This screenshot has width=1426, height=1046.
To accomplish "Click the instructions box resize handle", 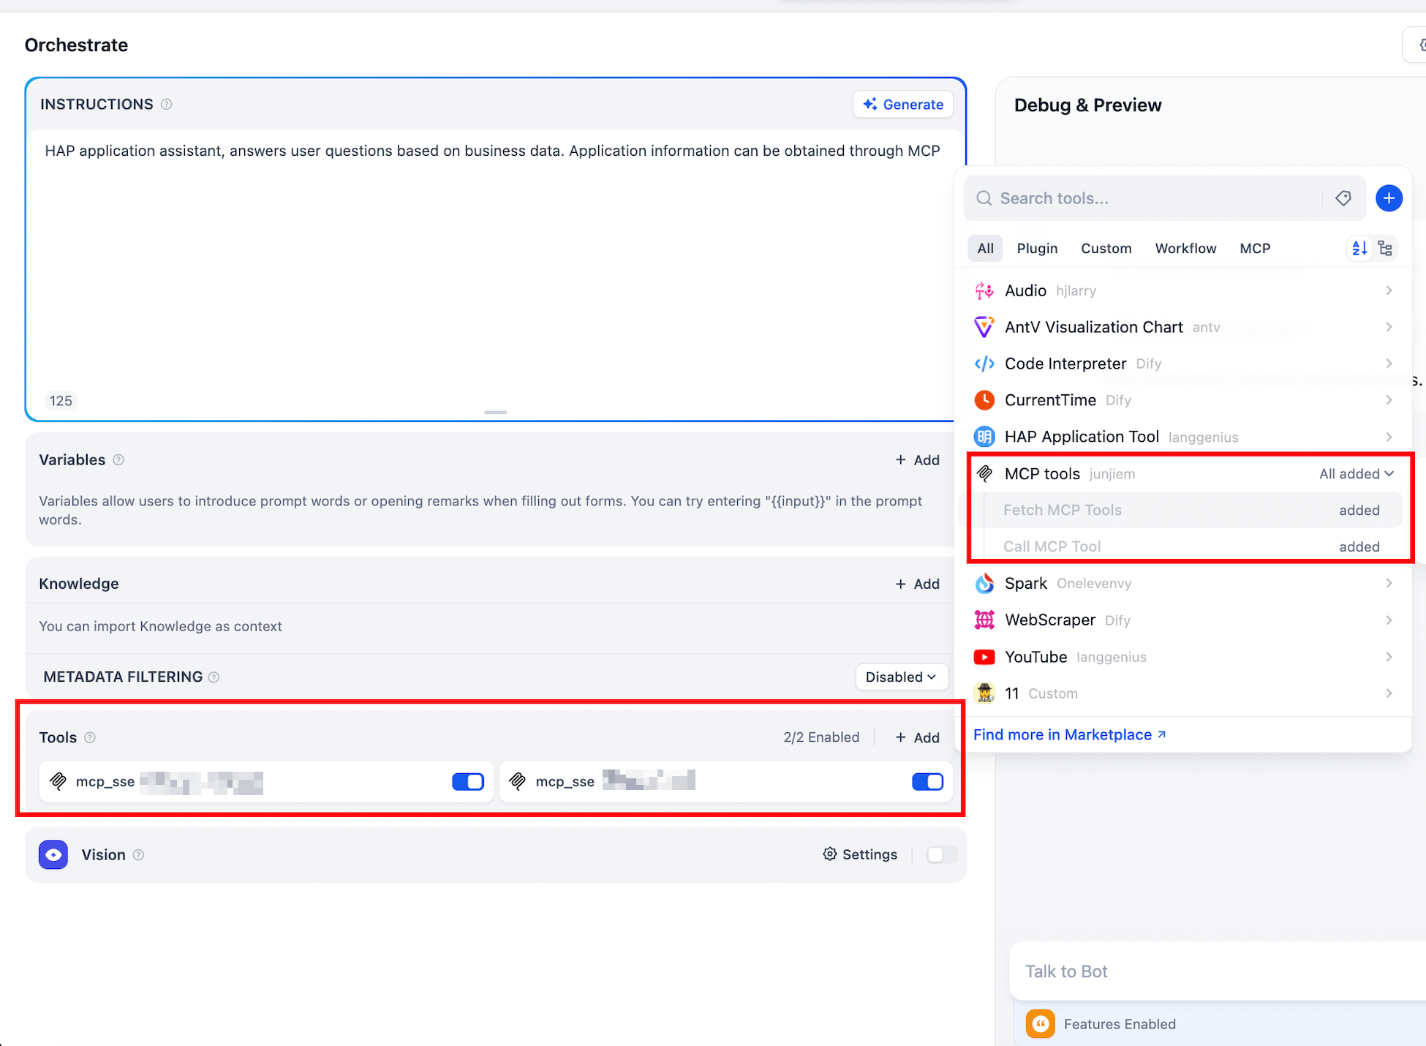I will coord(495,413).
